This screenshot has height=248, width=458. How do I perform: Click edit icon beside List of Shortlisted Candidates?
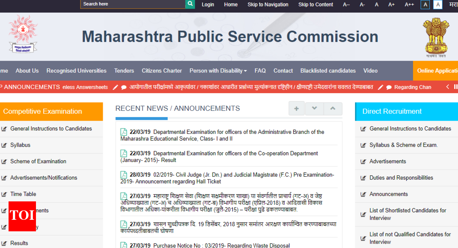tap(363, 215)
